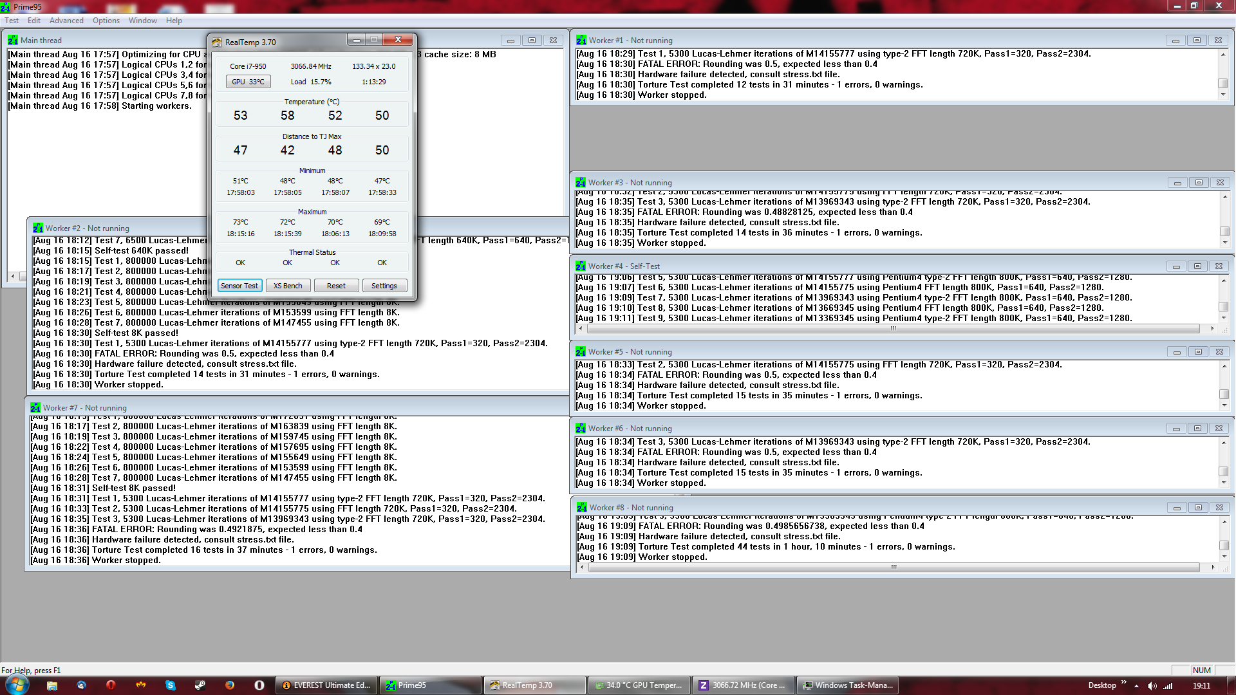The image size is (1236, 695).
Task: Click the red Opera browser taskbar icon
Action: pos(111,685)
